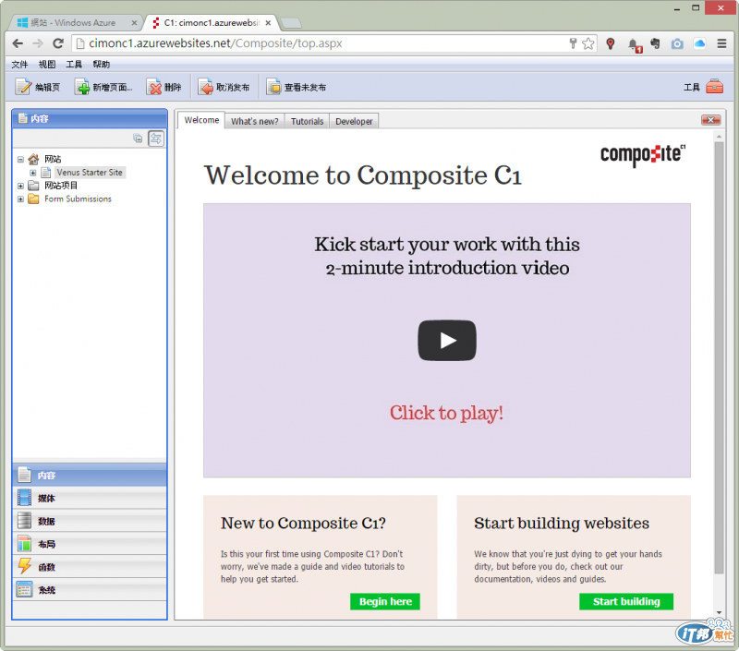Close the Welcome document panel
The height and width of the screenshot is (651, 739).
(710, 120)
